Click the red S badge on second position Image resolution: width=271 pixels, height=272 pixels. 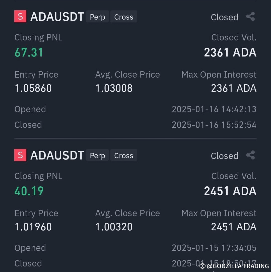pyautogui.click(x=20, y=155)
